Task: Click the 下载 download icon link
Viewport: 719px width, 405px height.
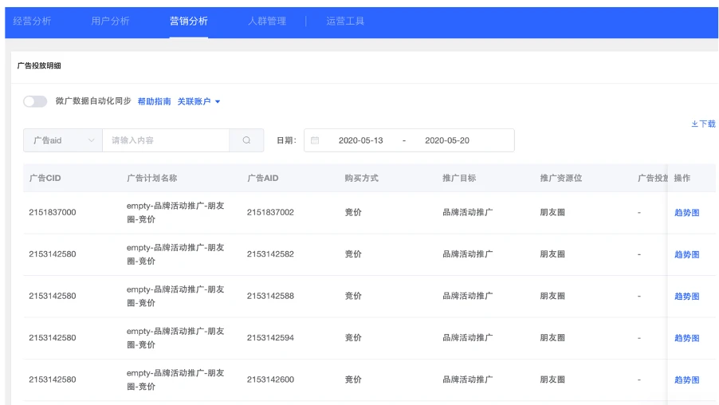Action: coord(703,124)
